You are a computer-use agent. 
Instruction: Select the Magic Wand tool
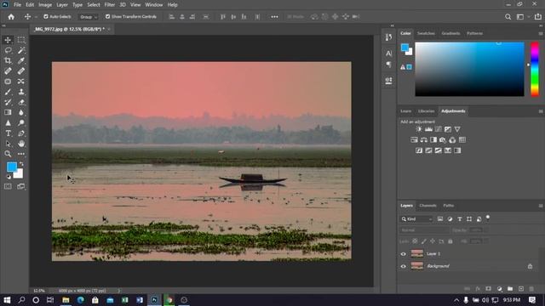click(21, 50)
